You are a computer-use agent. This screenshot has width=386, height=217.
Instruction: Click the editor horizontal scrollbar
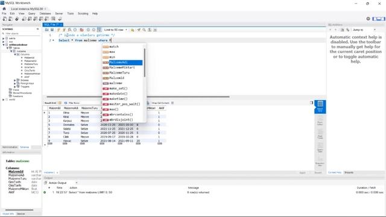tap(138, 96)
